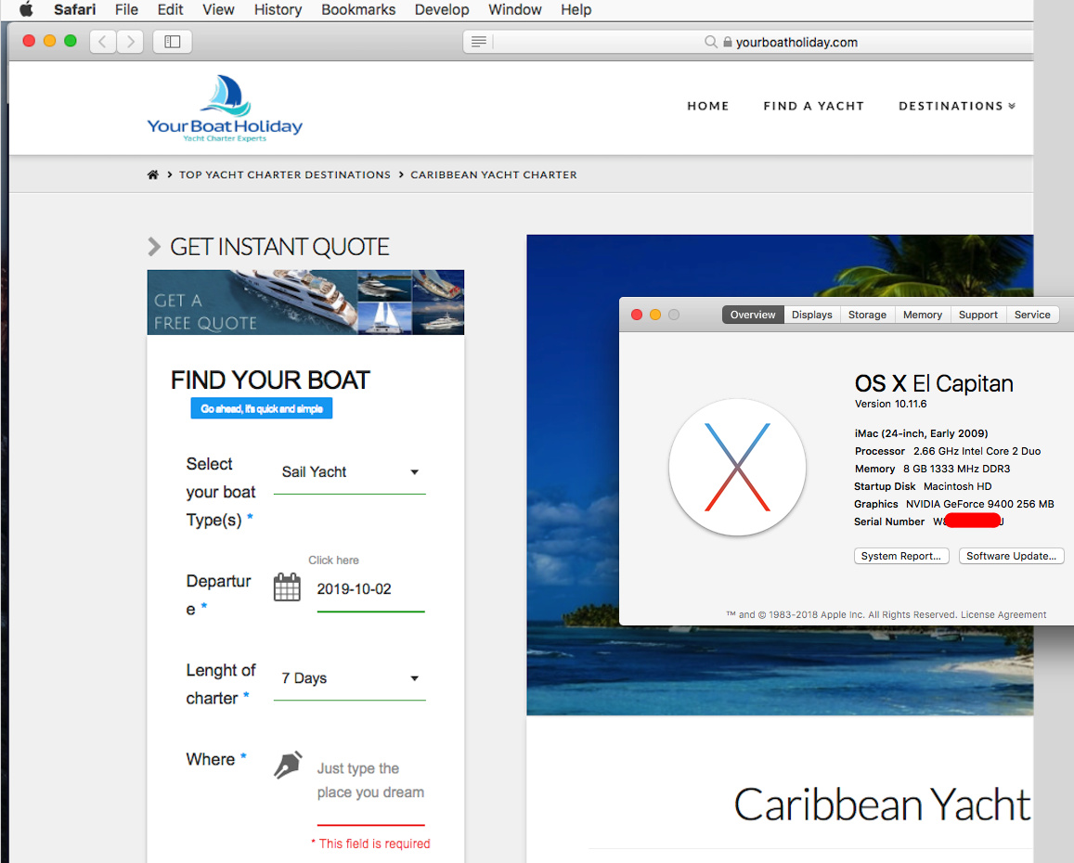Open Top Yacht Charter Destinations breadcrumb
This screenshot has width=1074, height=863.
pos(285,174)
